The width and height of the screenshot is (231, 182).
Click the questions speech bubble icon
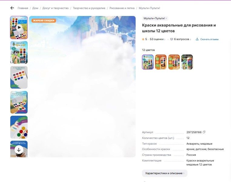click(171, 39)
